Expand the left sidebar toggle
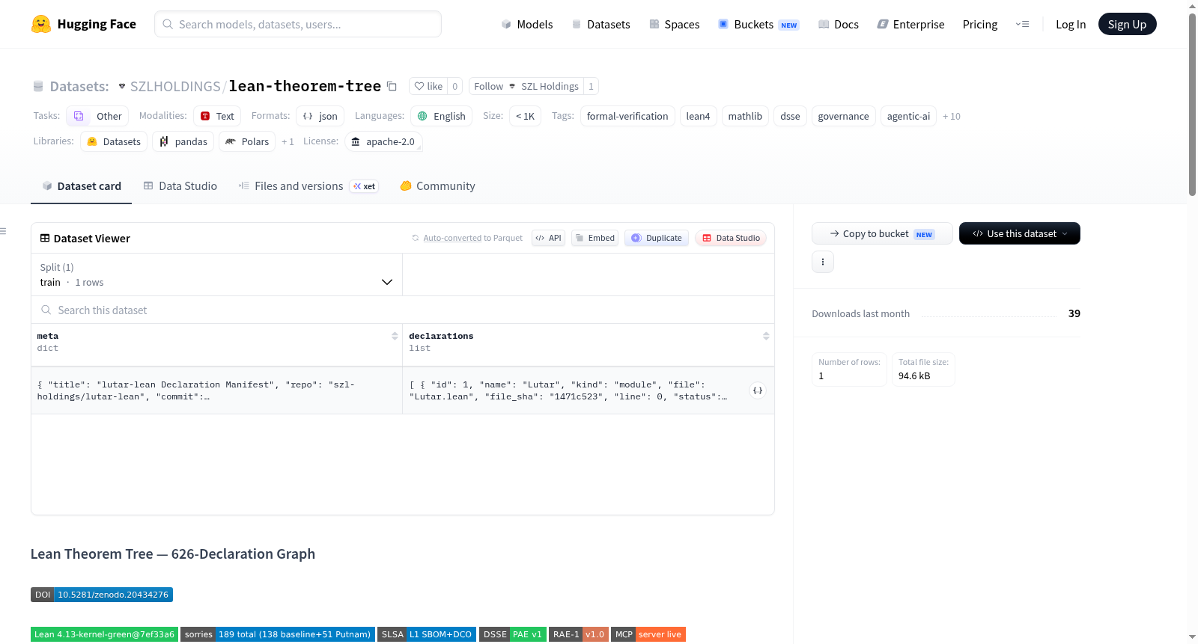The width and height of the screenshot is (1198, 644). pyautogui.click(x=4, y=231)
